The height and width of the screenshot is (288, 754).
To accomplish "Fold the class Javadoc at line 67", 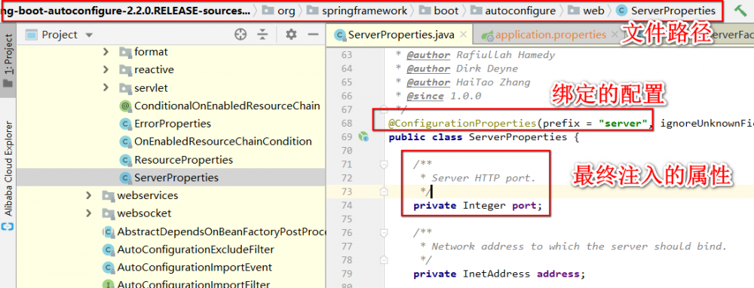I will click(x=384, y=109).
